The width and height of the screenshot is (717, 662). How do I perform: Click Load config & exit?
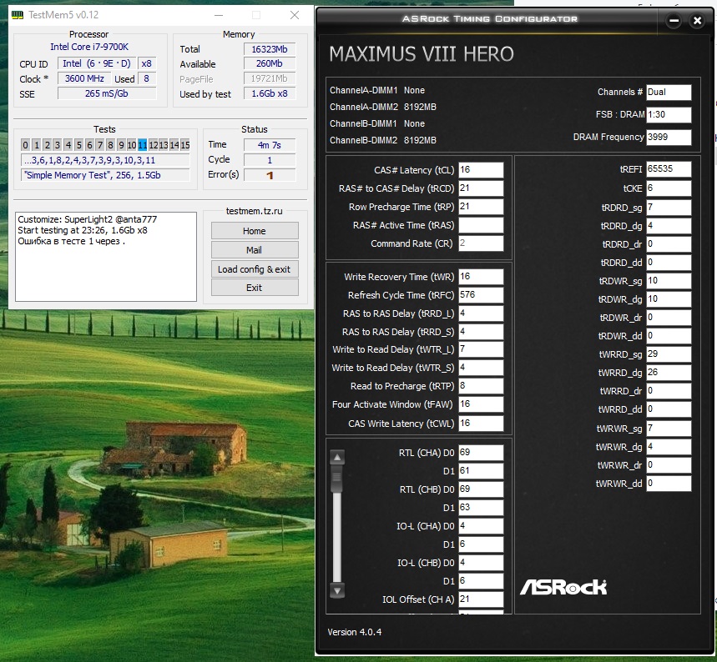tap(255, 269)
